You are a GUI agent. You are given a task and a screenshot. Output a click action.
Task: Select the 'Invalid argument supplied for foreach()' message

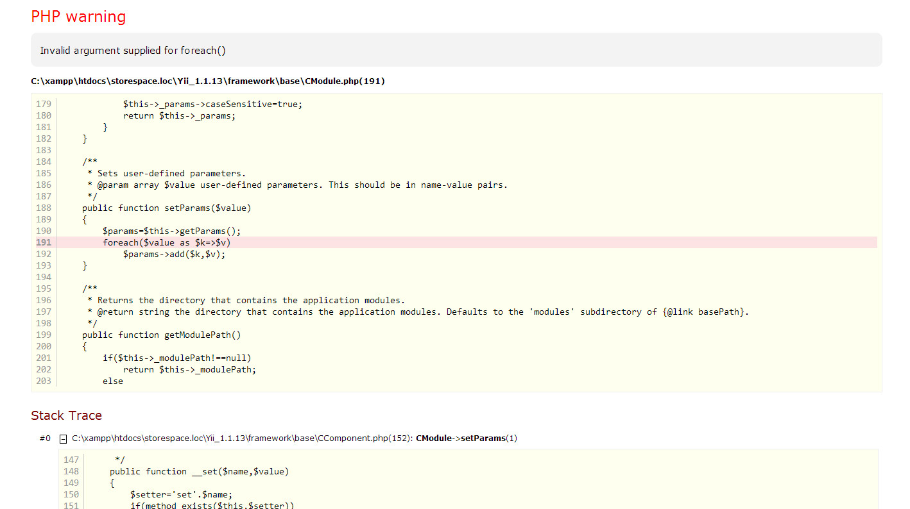[133, 51]
